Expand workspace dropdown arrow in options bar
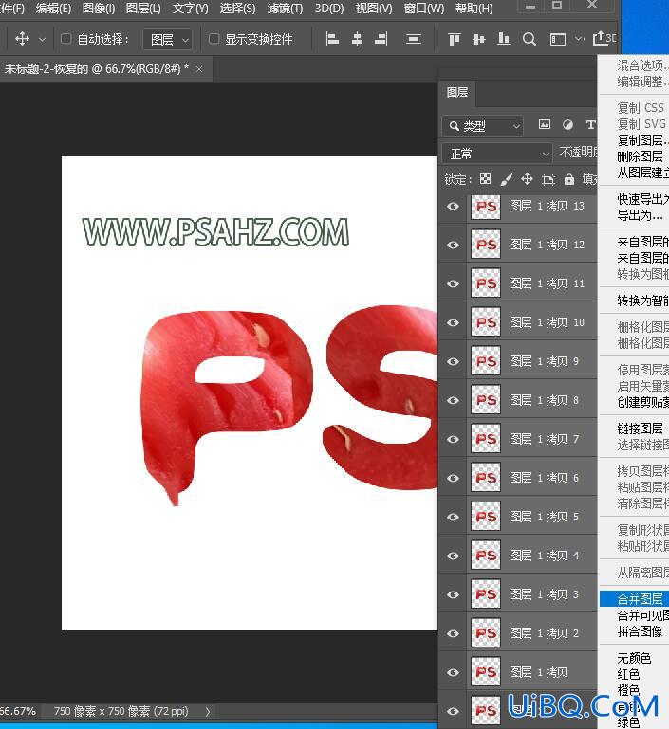This screenshot has height=729, width=669. (x=579, y=39)
